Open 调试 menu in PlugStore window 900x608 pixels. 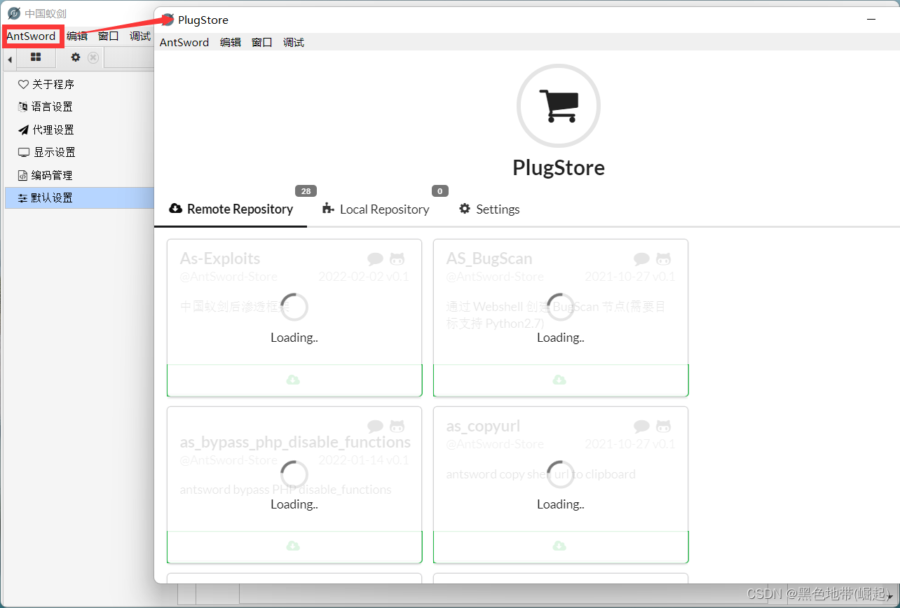pos(294,42)
